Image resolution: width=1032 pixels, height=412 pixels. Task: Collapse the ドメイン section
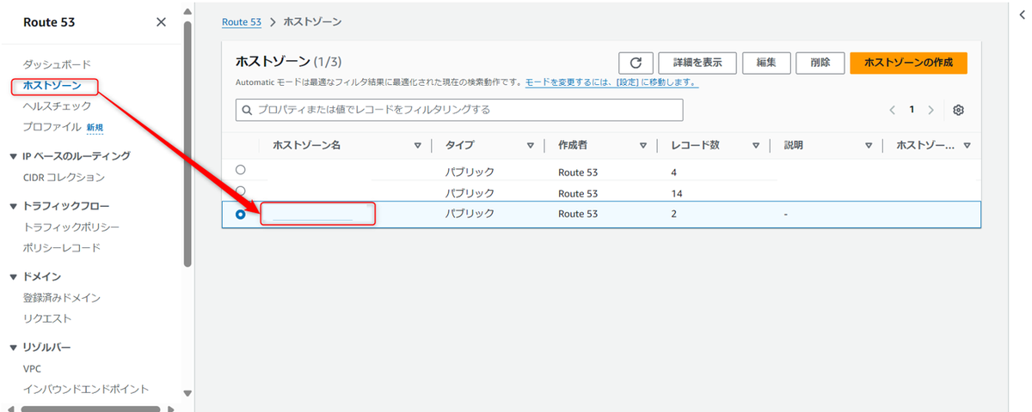[x=13, y=277]
